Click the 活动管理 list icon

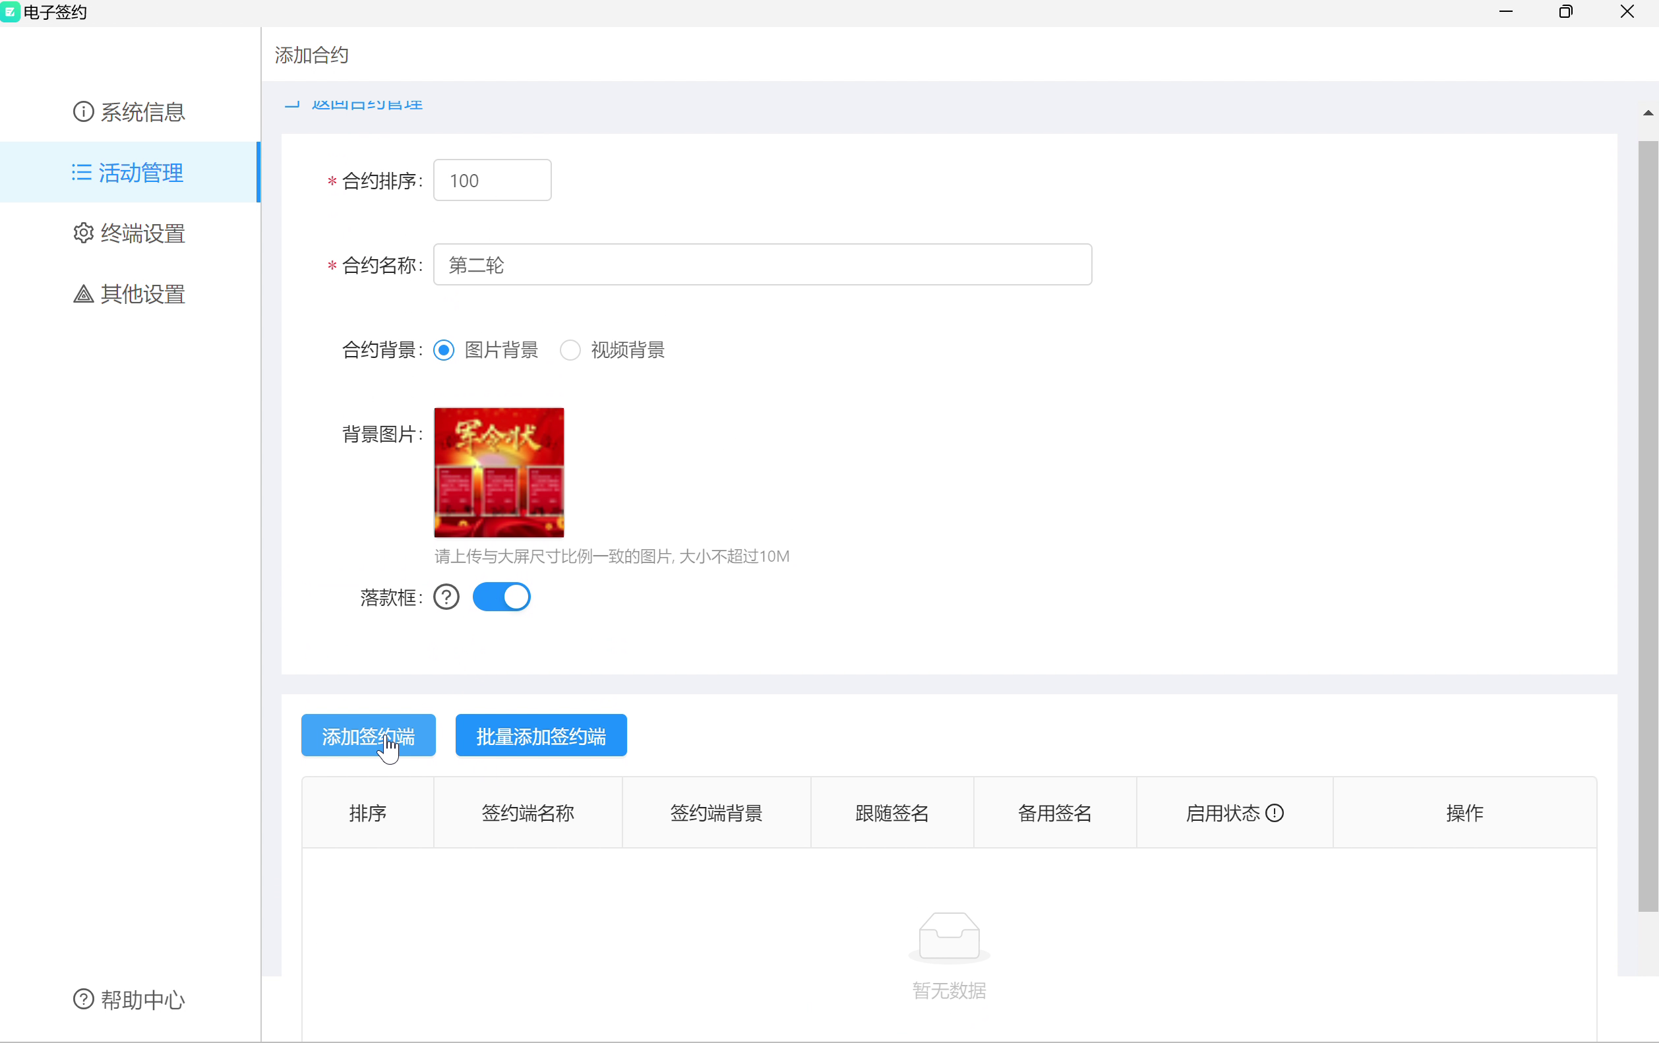(82, 172)
